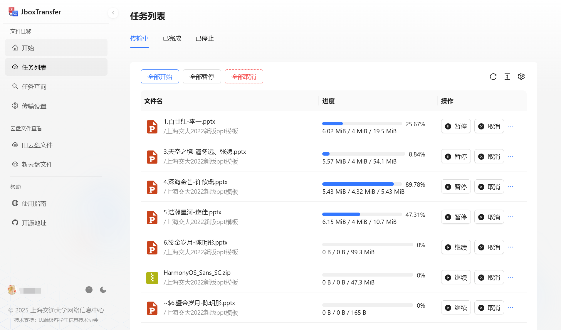Viewport: 561px width, 330px height.
Task: Open more options for 6.鎏金岁月-陈玥彤.pptx
Action: 511,247
